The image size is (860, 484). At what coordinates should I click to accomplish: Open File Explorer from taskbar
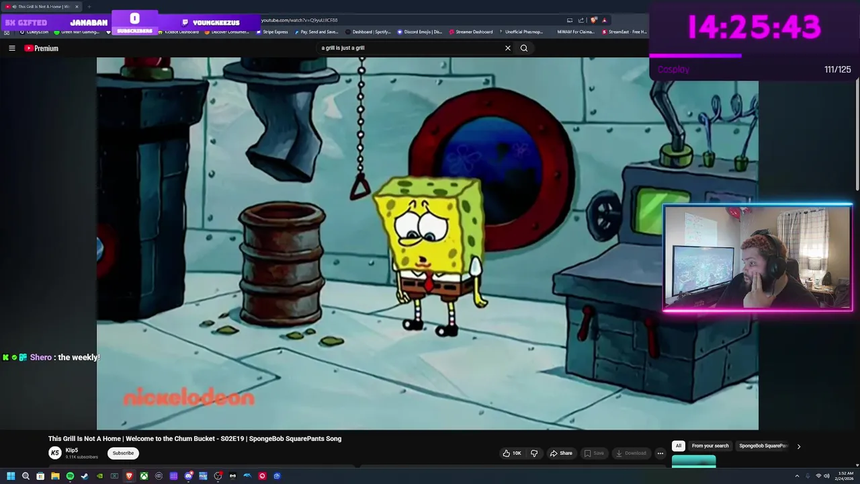[x=55, y=476]
